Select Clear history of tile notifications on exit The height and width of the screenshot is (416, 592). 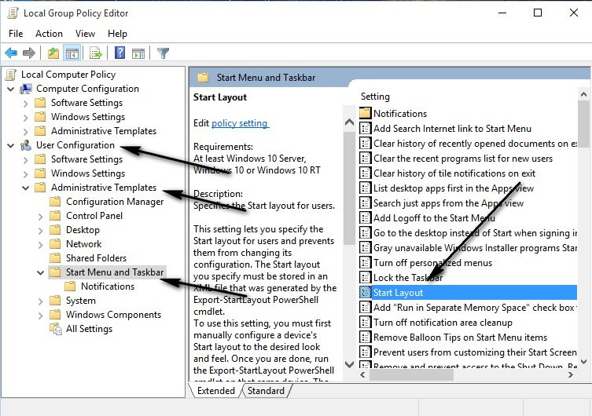[x=454, y=173]
